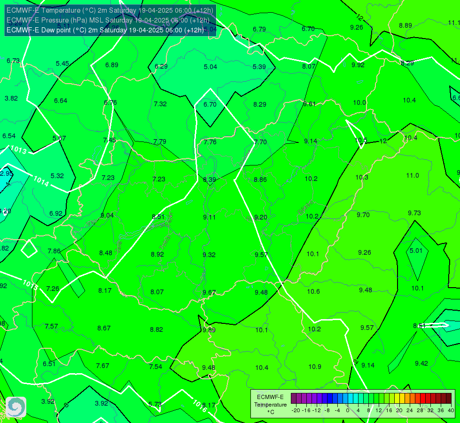Click the 10.9 dew point value

pos(315,367)
